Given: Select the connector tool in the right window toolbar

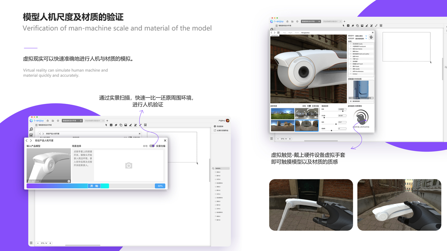Looking at the screenshot, I should [376, 25].
